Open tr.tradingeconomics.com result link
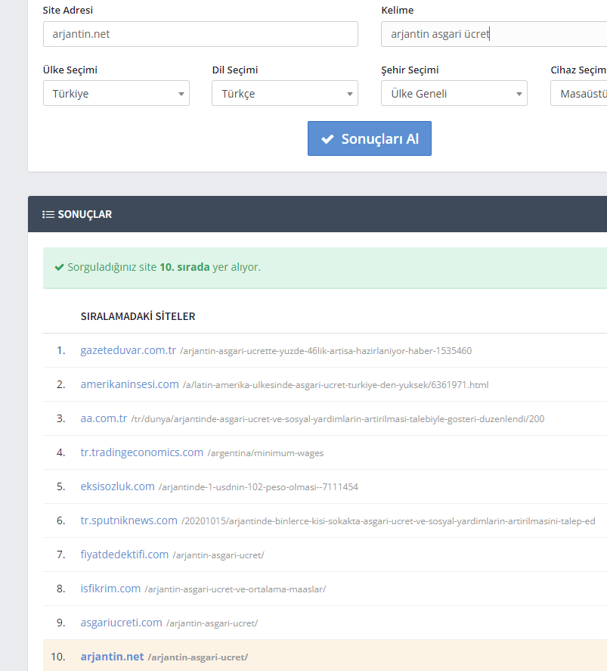This screenshot has height=671, width=607. coord(142,452)
